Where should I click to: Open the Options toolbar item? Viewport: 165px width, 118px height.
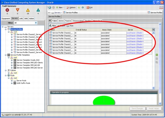pyautogui.click(x=71, y=7)
